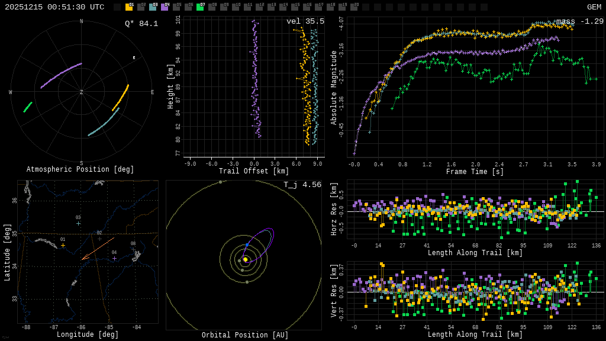Select station 08 marker on map
606x341 pixels.
pos(133,249)
